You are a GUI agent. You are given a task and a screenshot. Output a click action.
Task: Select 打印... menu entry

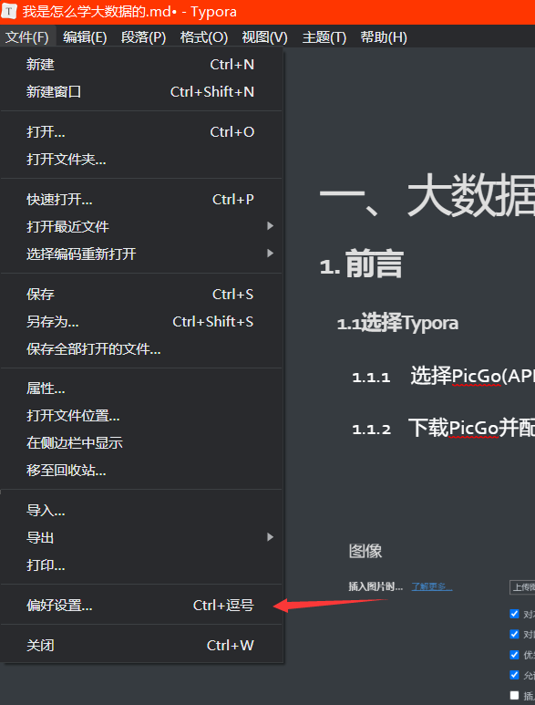click(141, 565)
